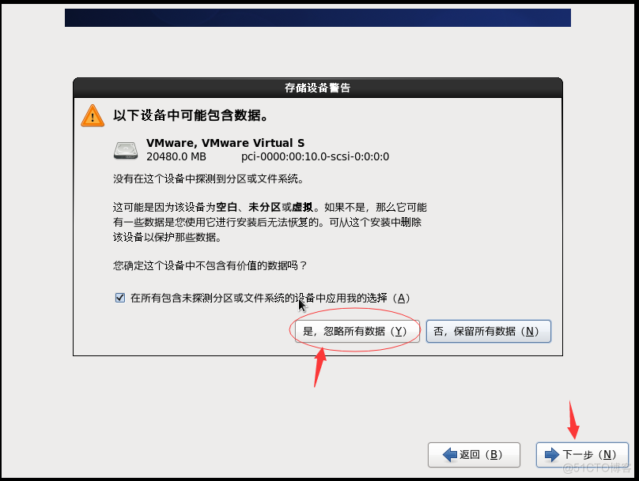This screenshot has width=639, height=481.
Task: Click the VMware hard disk drive icon
Action: tap(126, 150)
